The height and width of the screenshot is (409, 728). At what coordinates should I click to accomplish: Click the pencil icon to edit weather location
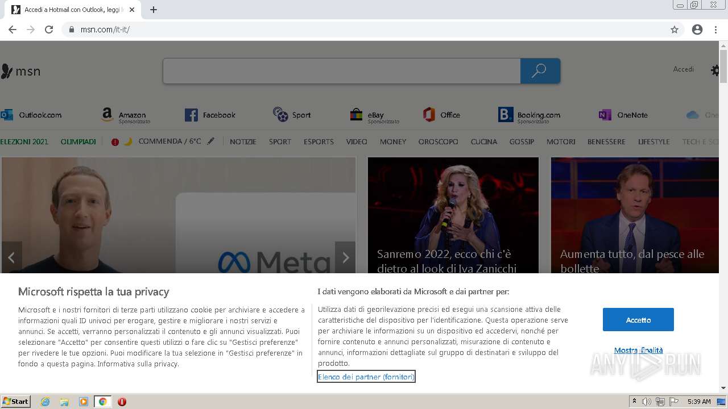(210, 141)
